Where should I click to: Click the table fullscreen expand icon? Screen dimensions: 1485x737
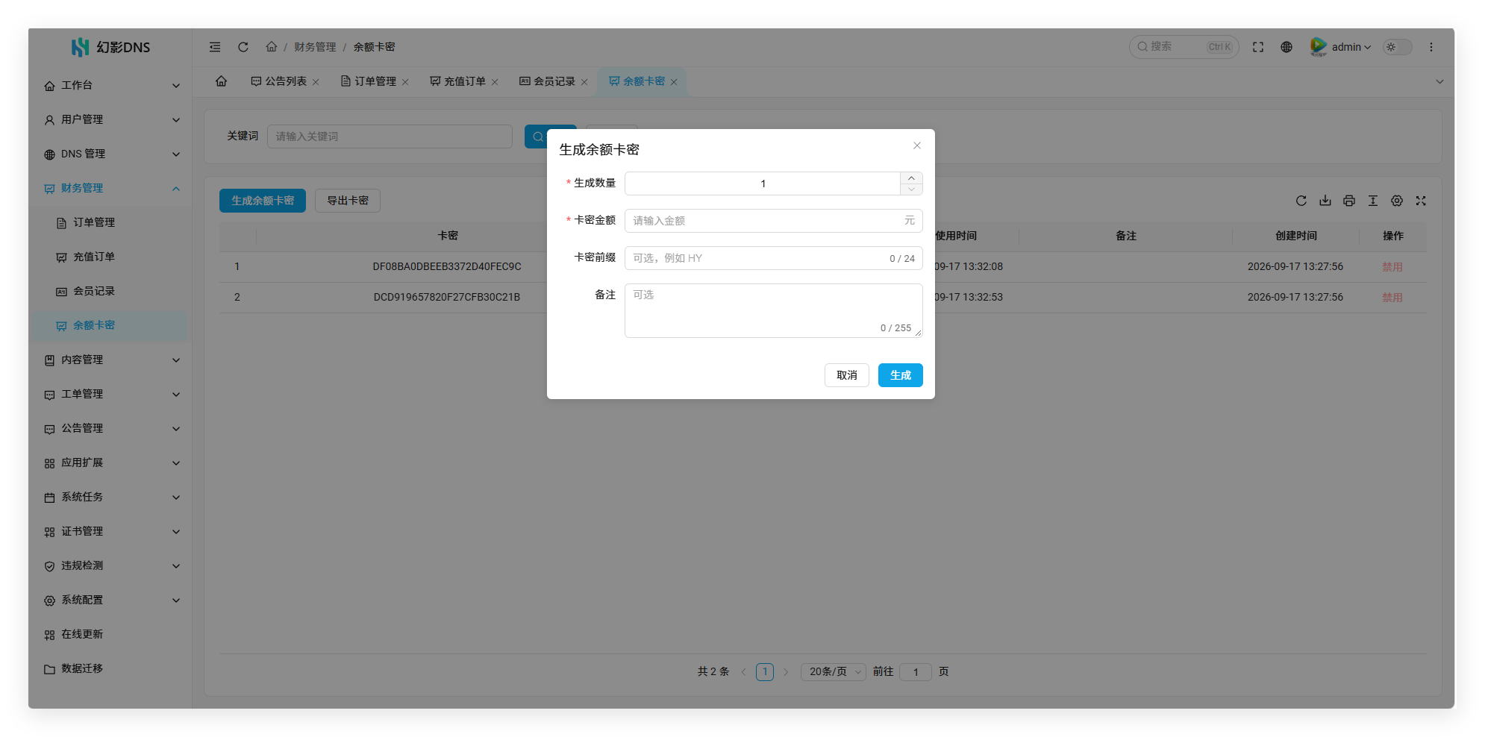[x=1421, y=201]
